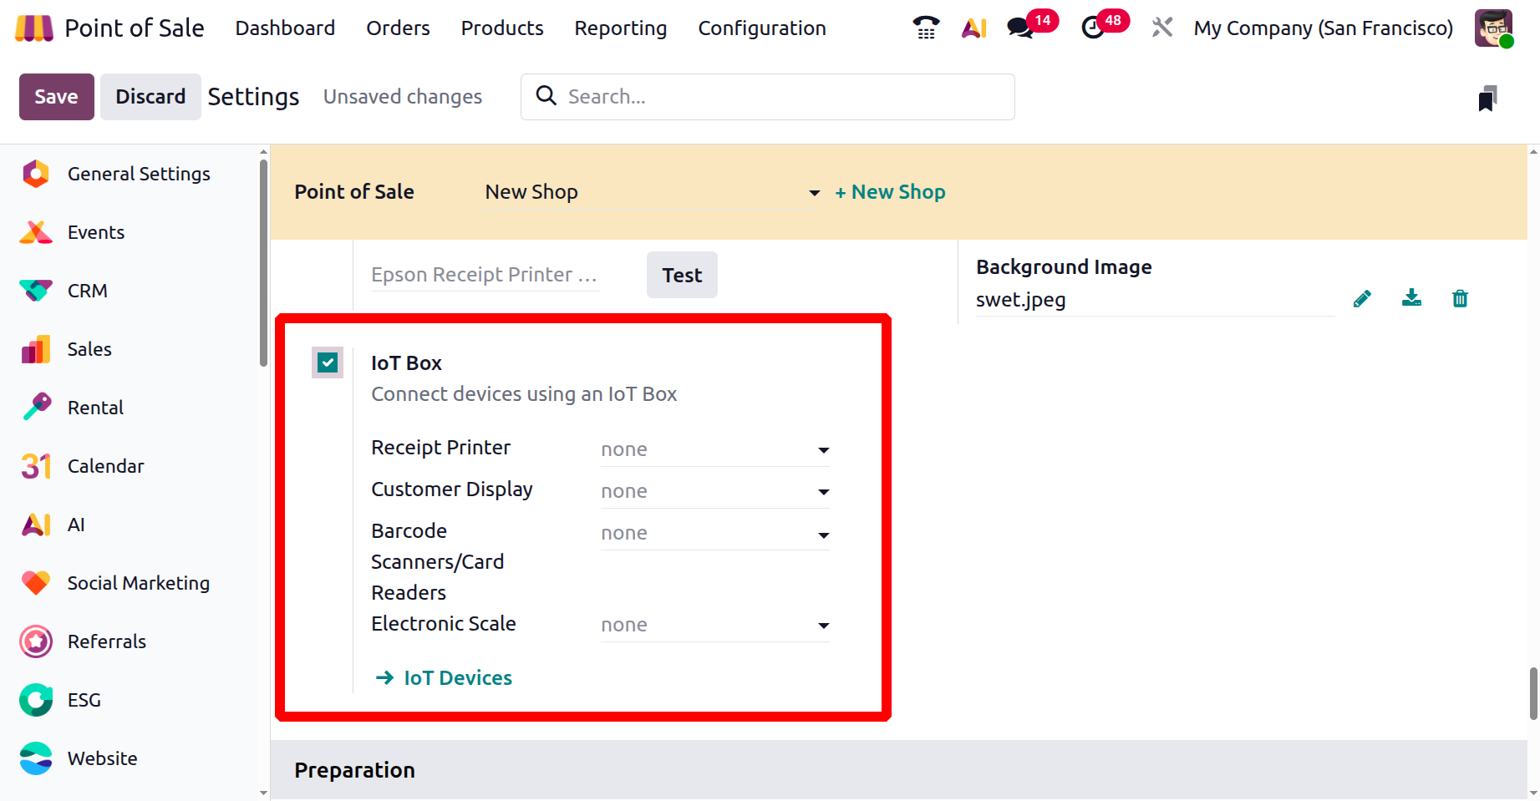Click the VoIP phone icon
The width and height of the screenshot is (1540, 801).
(926, 28)
